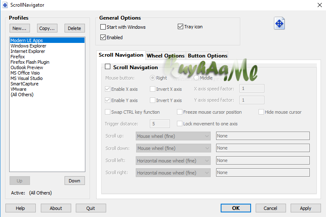
Task: Click the New... profile button
Action: click(x=20, y=28)
